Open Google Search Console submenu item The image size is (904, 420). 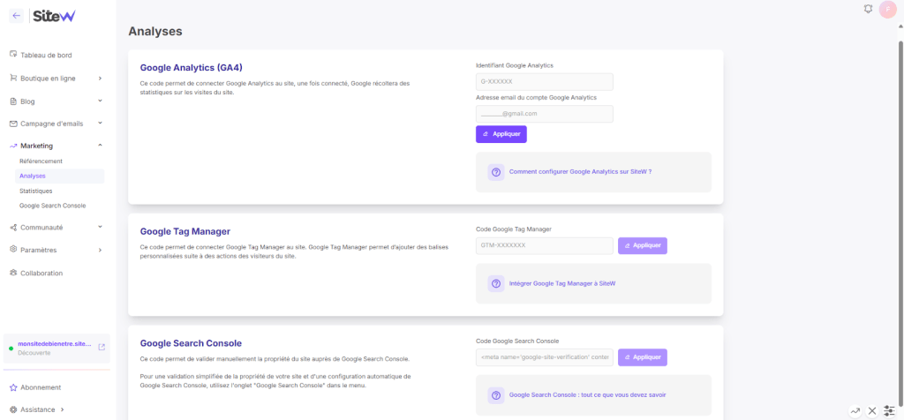(52, 205)
